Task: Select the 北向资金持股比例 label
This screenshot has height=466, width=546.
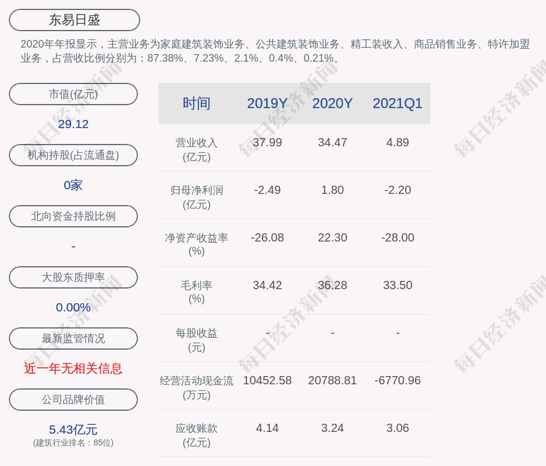Action: tap(73, 216)
